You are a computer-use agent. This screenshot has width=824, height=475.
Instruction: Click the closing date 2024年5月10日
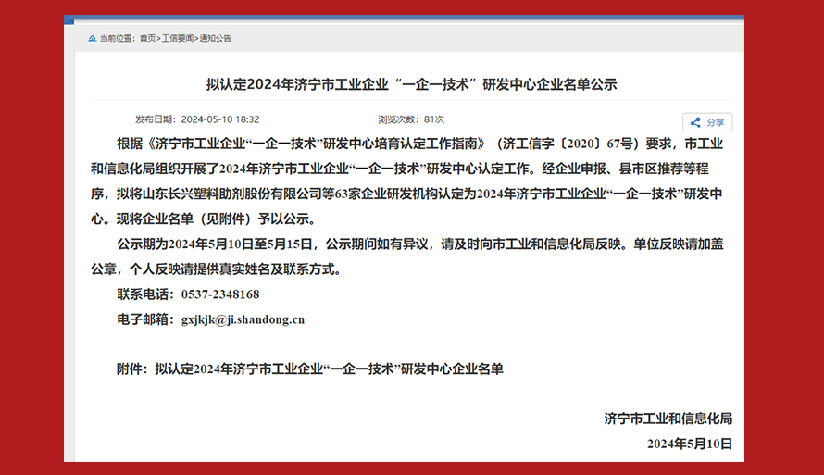[x=690, y=444]
